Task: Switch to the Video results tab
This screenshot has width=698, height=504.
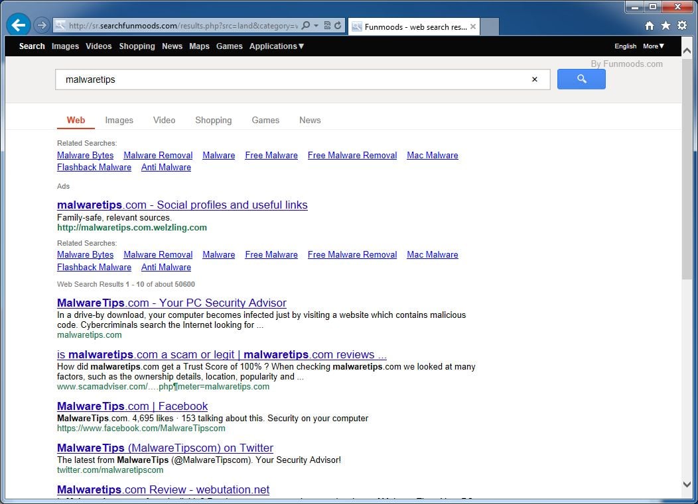Action: click(x=164, y=120)
